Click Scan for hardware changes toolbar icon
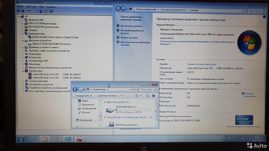Viewport: 269px width, 151px height. pyautogui.click(x=51, y=12)
